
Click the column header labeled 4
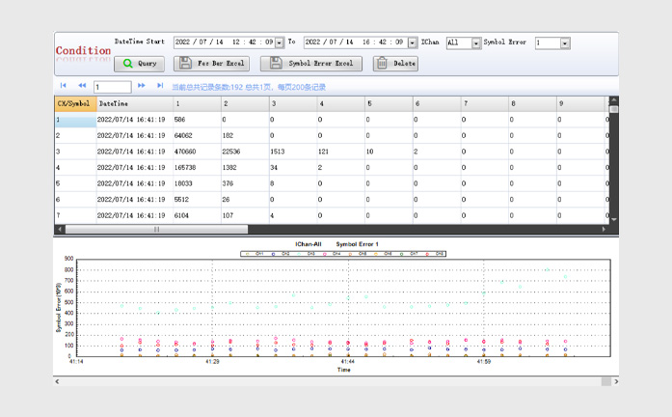[x=340, y=104]
